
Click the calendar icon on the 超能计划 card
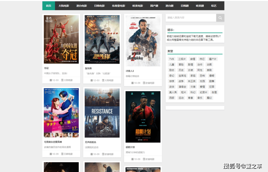coord(132,159)
